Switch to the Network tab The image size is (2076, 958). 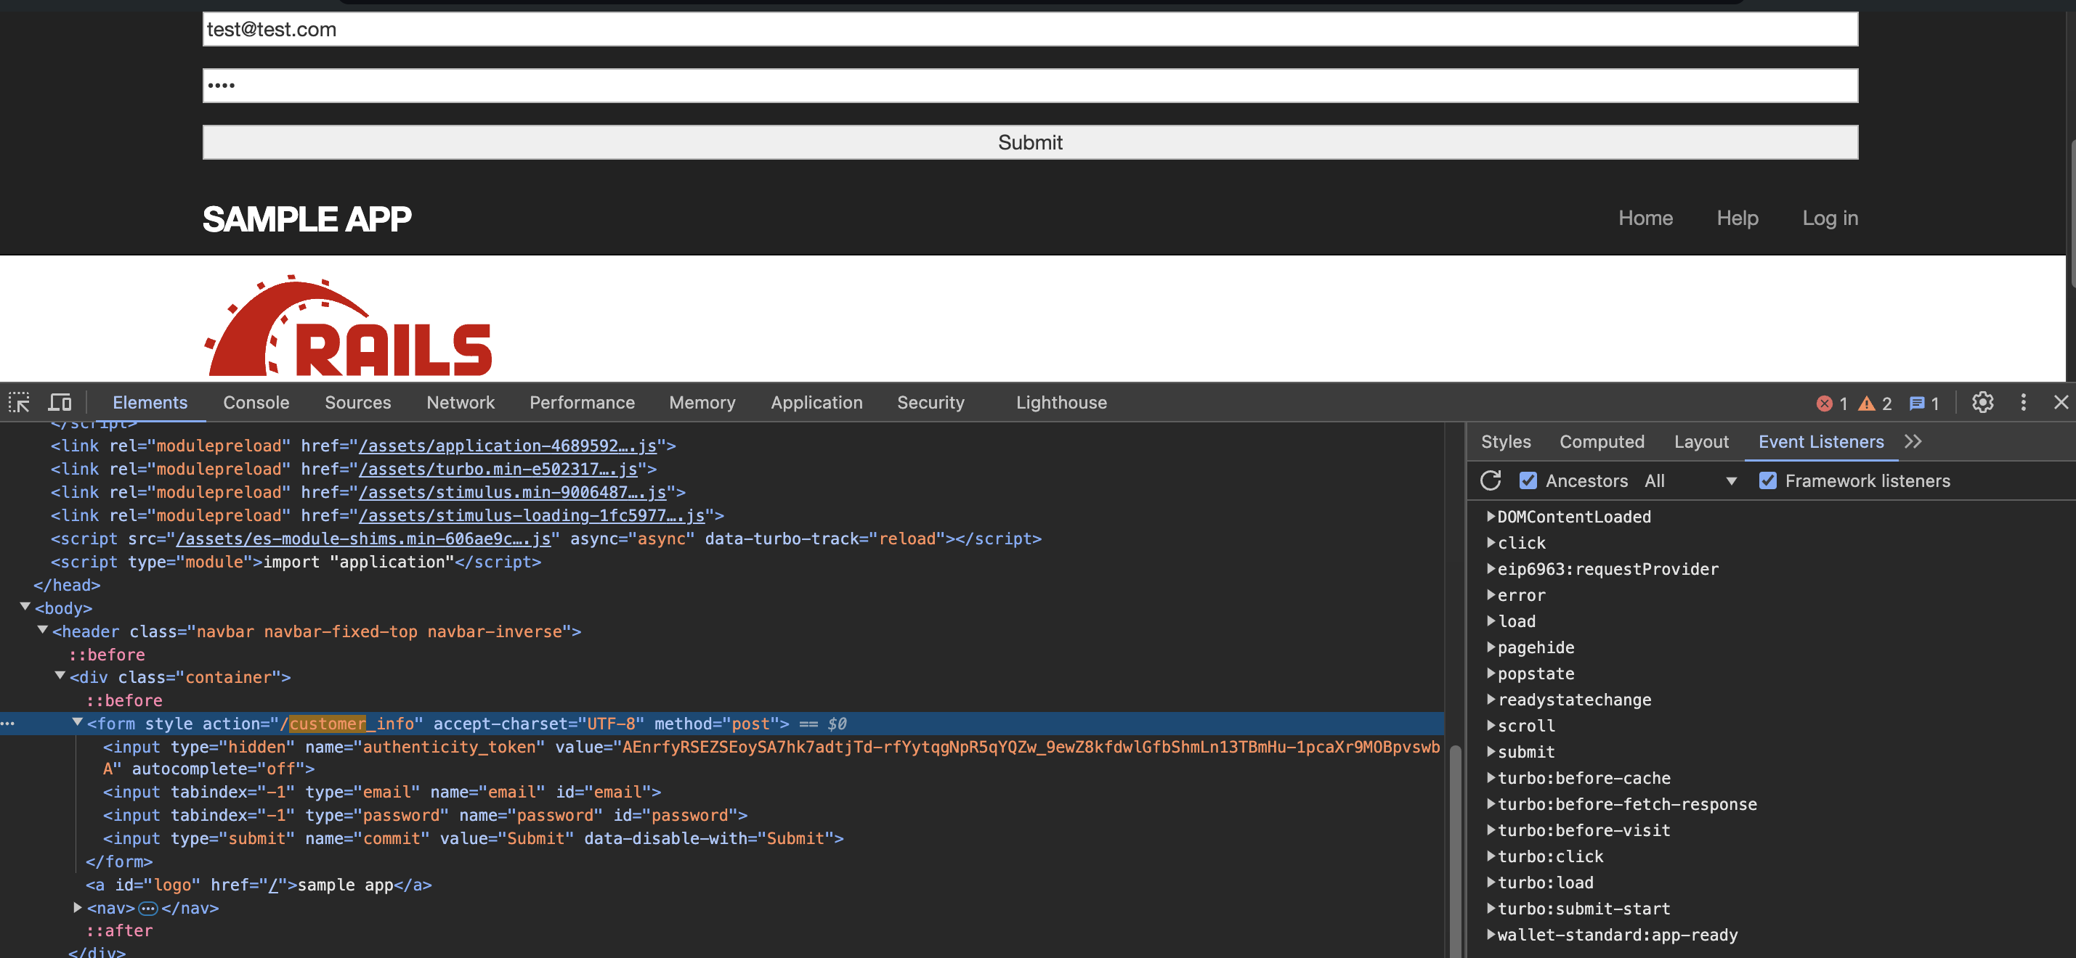click(461, 403)
